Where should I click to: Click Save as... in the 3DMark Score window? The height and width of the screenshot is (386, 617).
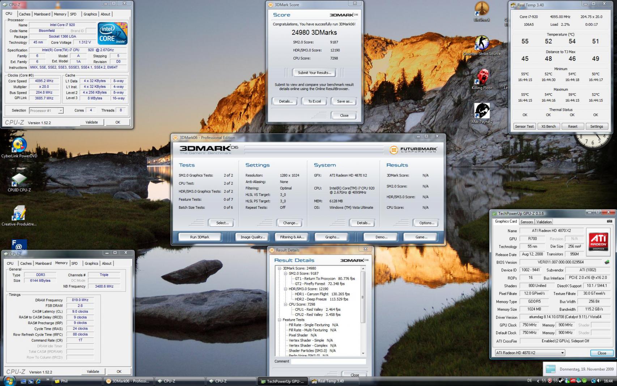click(x=344, y=101)
